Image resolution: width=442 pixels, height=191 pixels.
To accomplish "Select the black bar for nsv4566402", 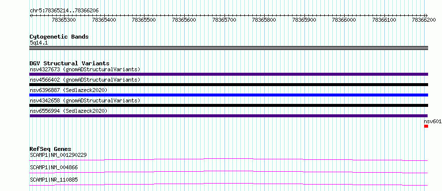I will 229,85.
